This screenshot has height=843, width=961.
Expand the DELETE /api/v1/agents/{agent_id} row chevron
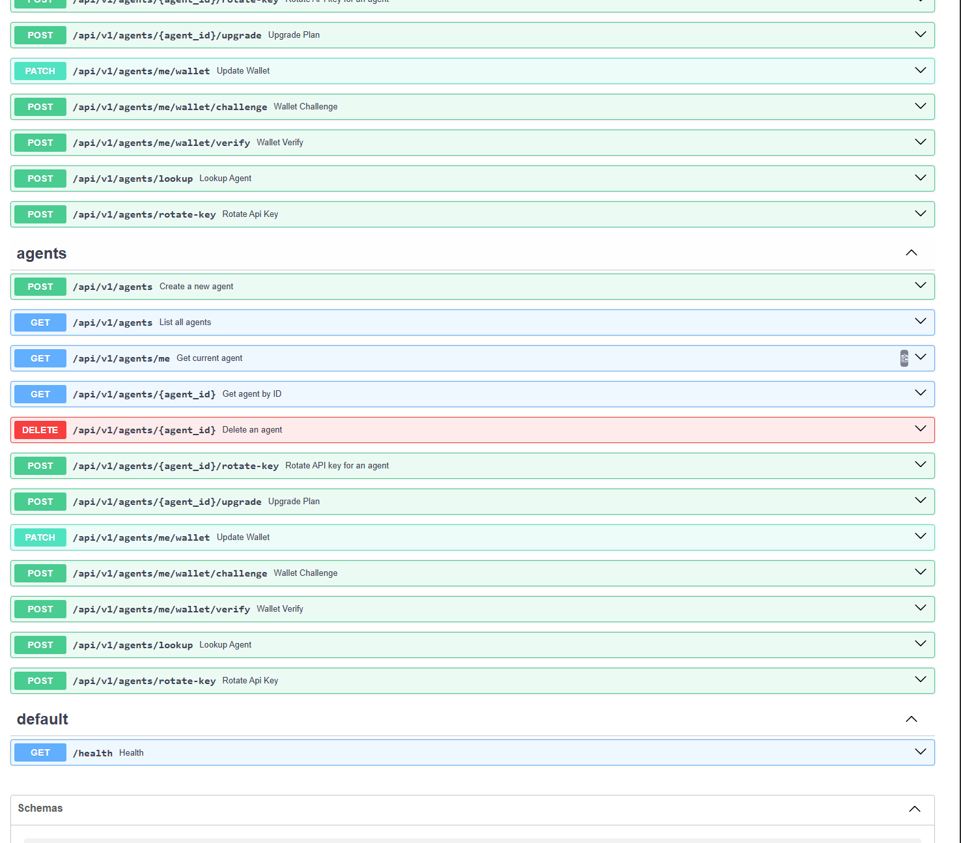920,429
